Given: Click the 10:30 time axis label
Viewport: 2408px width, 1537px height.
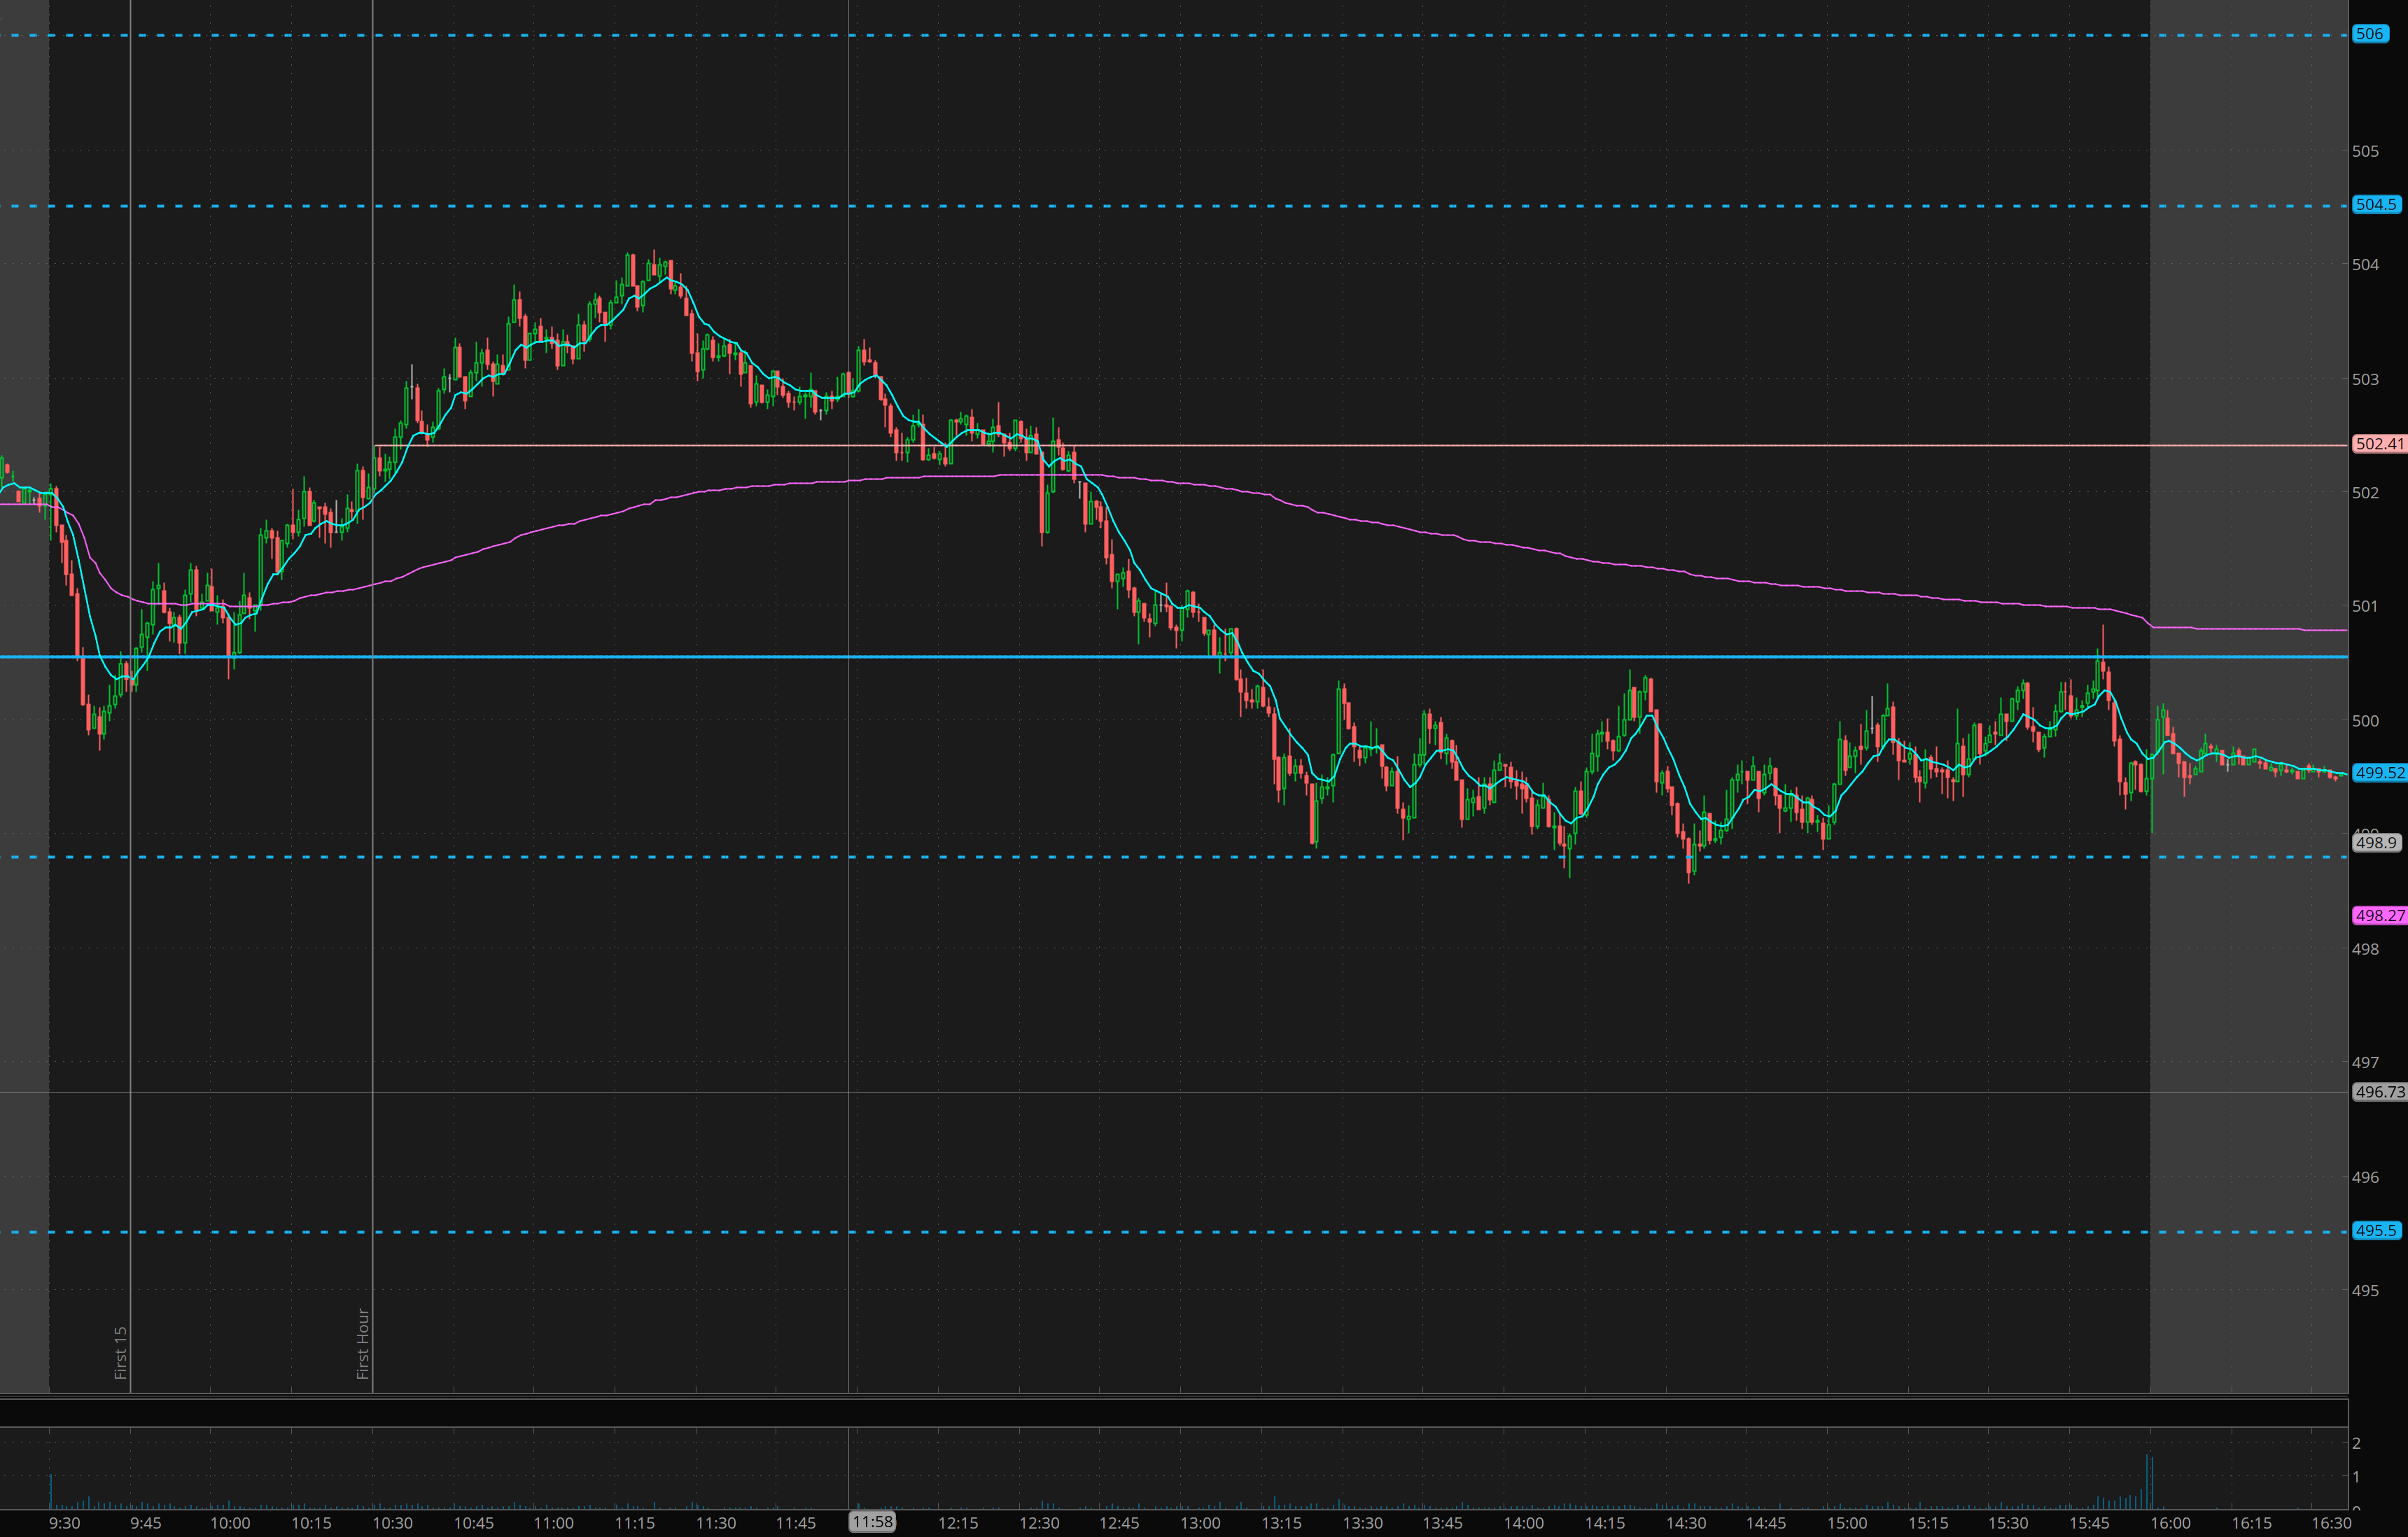Looking at the screenshot, I should pos(392,1523).
